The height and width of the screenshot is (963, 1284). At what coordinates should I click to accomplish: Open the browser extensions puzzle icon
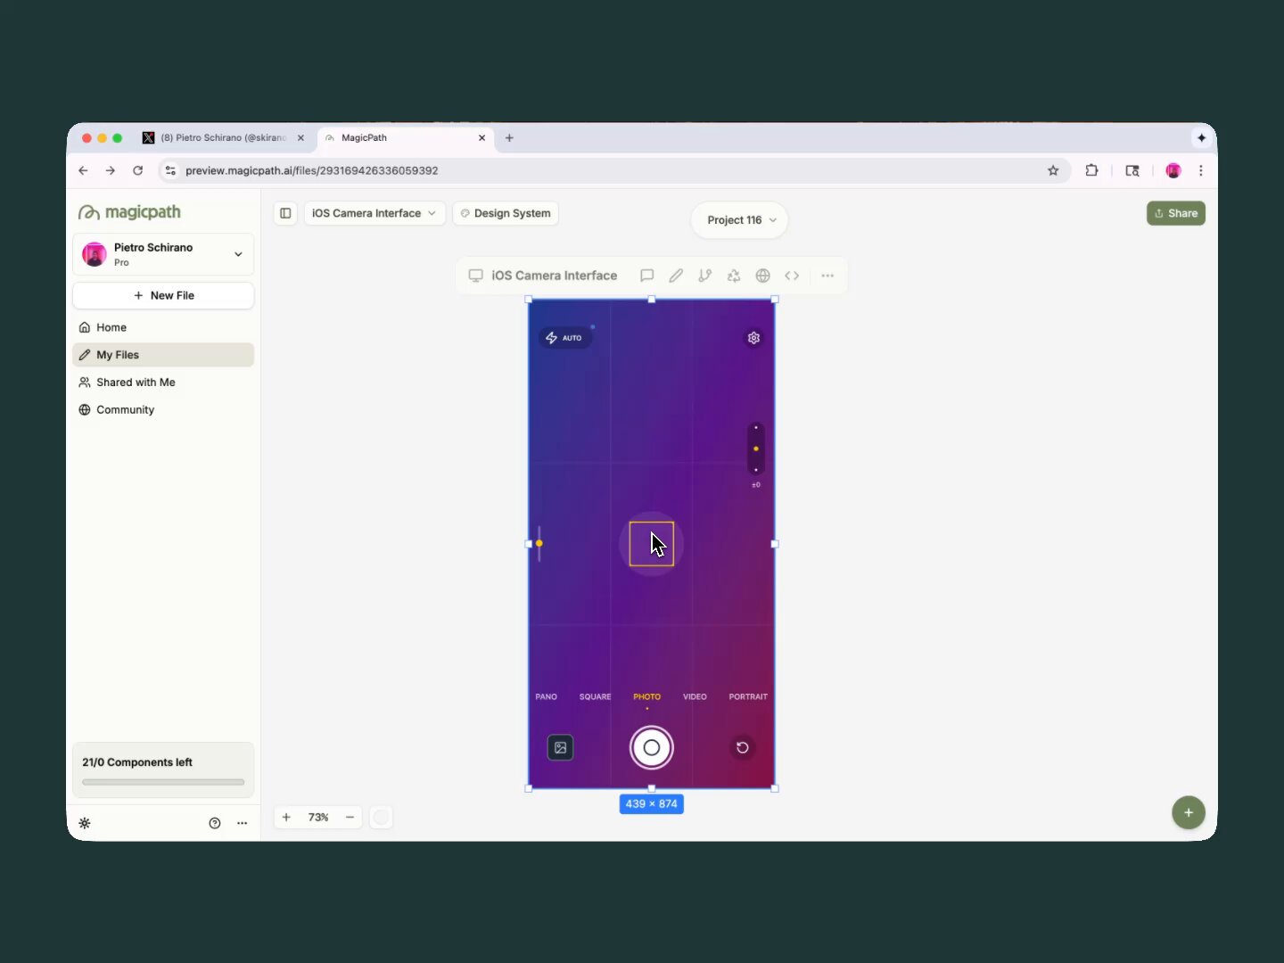pyautogui.click(x=1091, y=170)
